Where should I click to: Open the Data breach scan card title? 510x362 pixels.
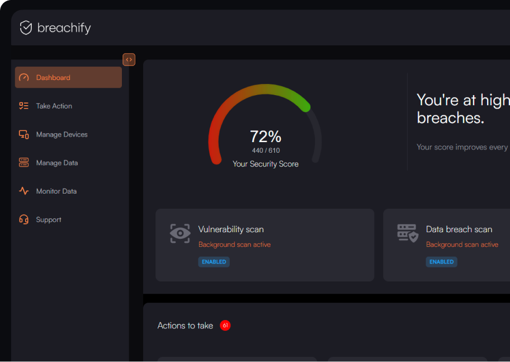pos(459,229)
